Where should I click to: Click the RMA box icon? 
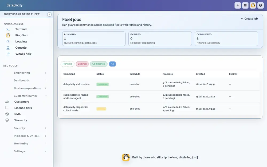7,114
